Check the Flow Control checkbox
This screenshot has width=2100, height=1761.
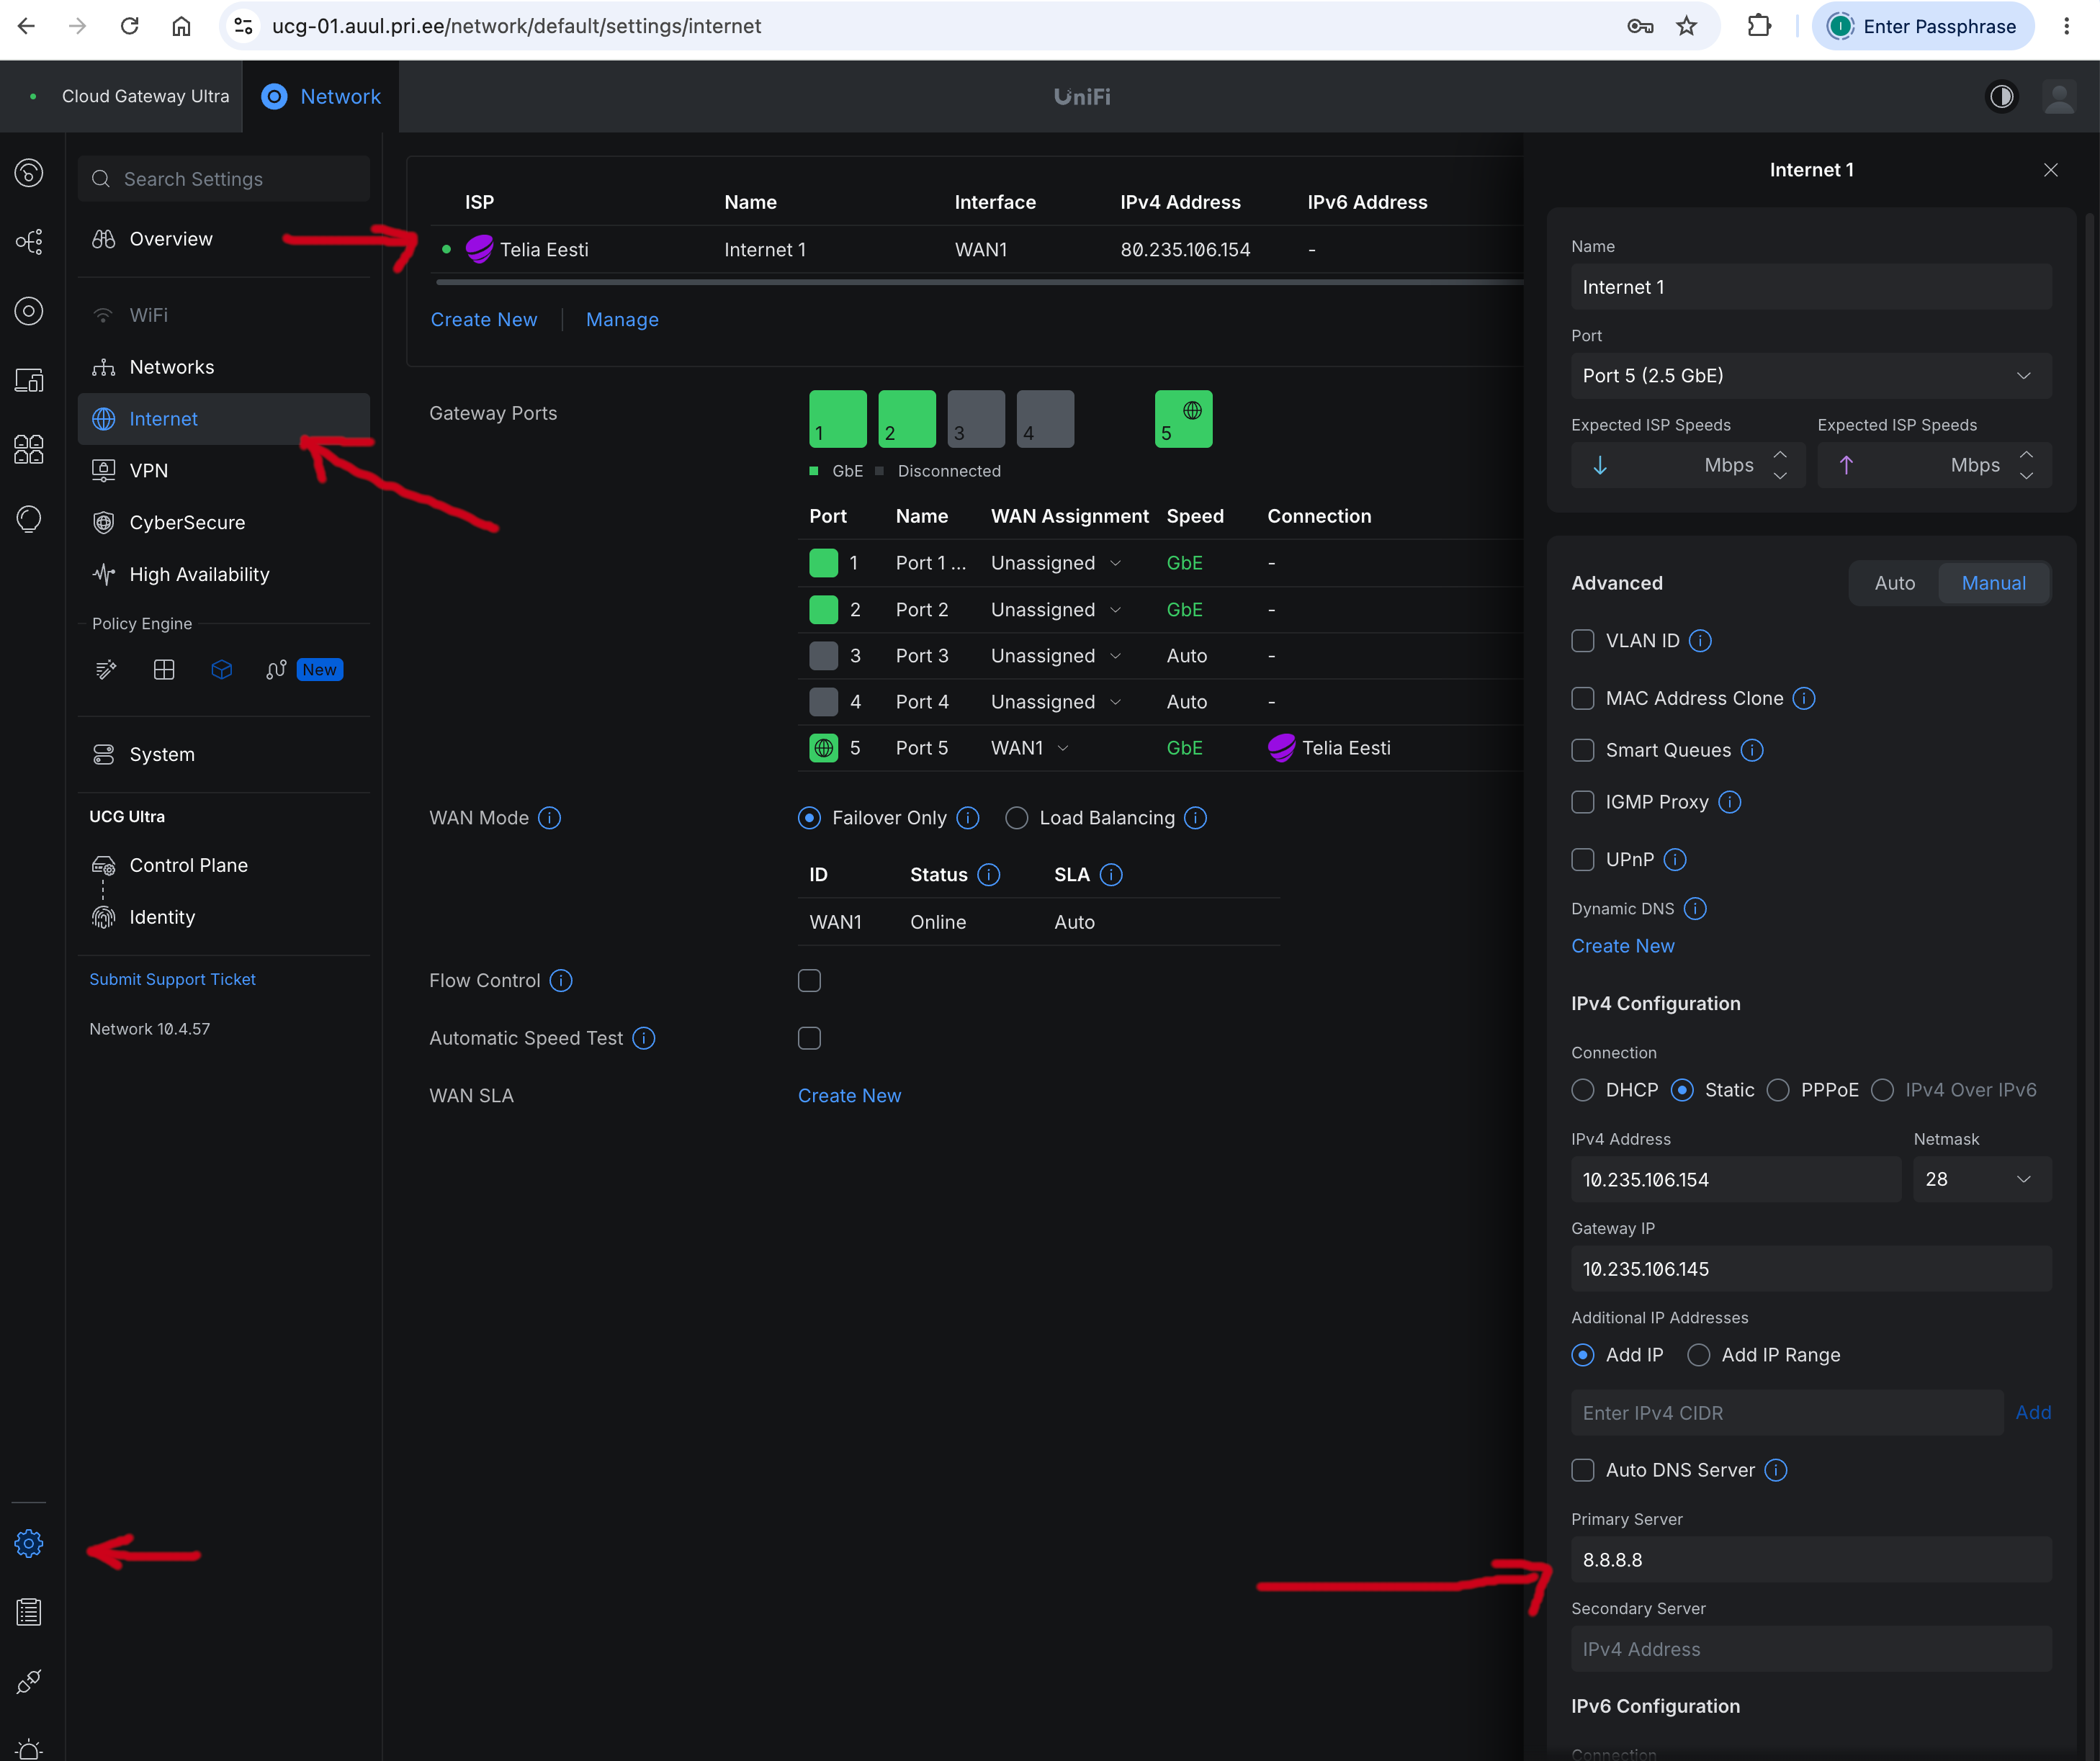(x=809, y=981)
